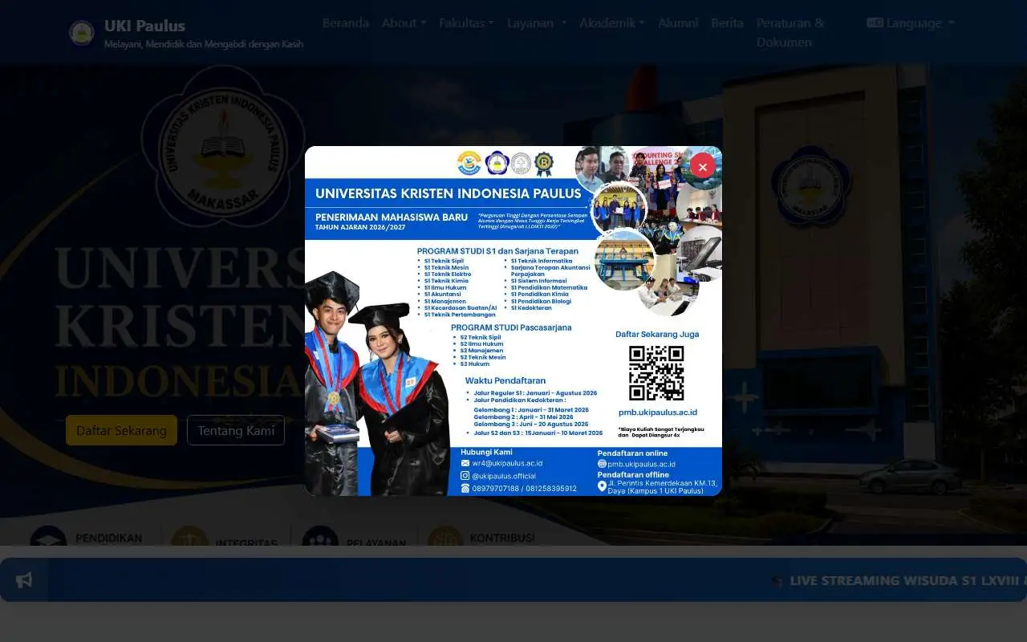Go to the Beranda page
1027x642 pixels.
point(346,23)
